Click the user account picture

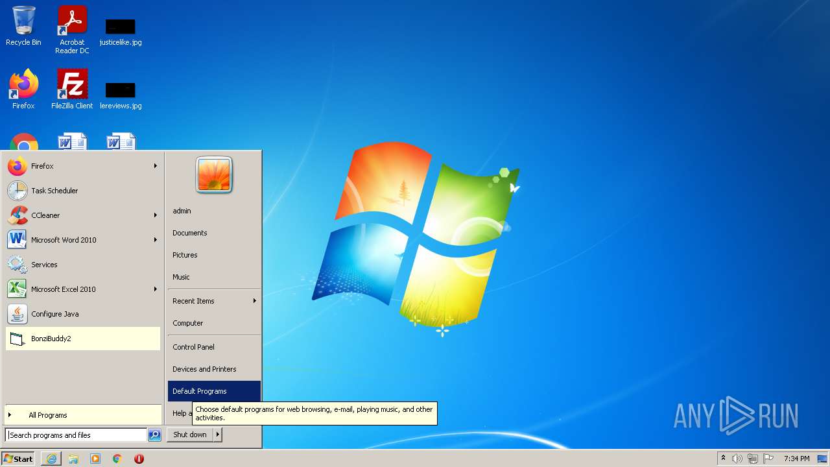tap(214, 175)
